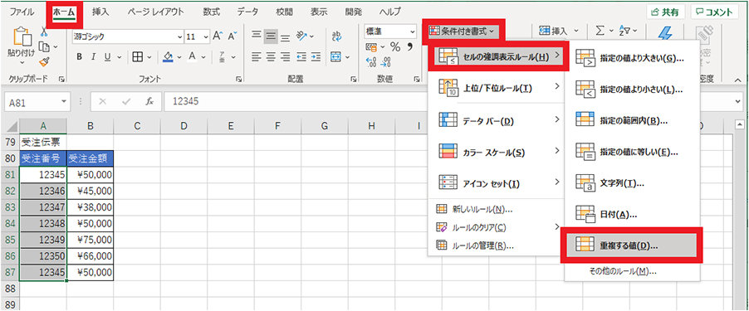Switch to the 挿入 ribbon tab

(x=100, y=12)
